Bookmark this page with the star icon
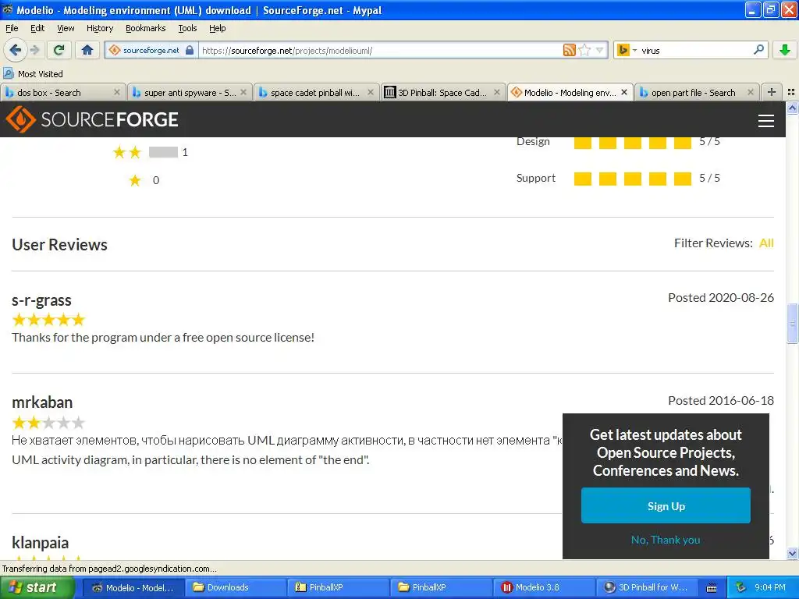Viewport: 799px width, 599px height. tap(584, 50)
